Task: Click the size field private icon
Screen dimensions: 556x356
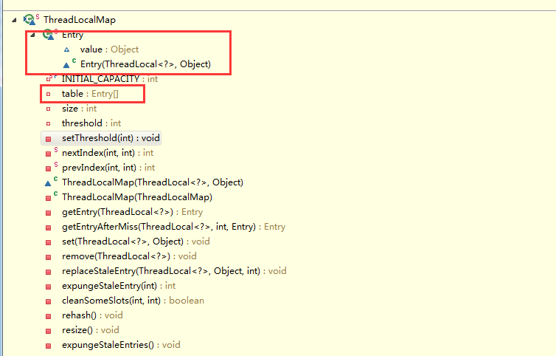Action: coord(48,109)
